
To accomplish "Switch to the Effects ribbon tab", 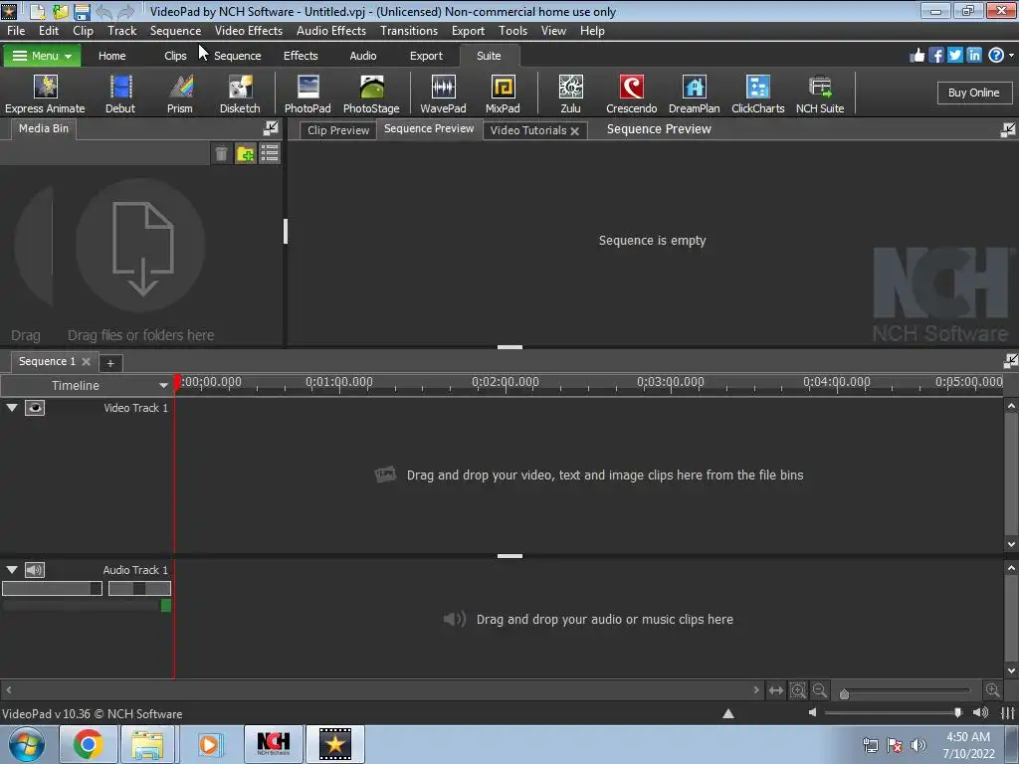I will [301, 56].
